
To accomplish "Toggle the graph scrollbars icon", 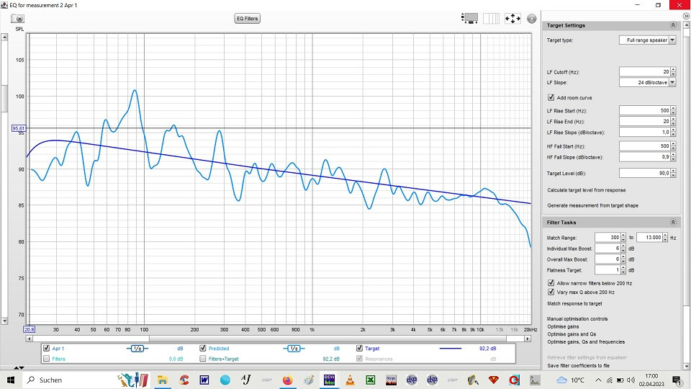I will [x=470, y=19].
